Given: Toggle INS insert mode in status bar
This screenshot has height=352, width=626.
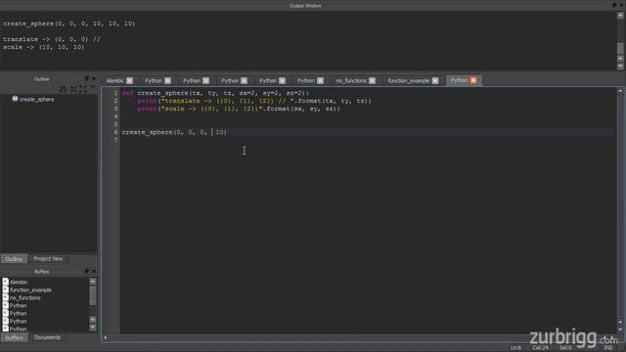Looking at the screenshot, I should click(x=608, y=348).
